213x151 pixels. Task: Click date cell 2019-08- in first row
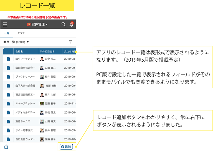pos(69,59)
